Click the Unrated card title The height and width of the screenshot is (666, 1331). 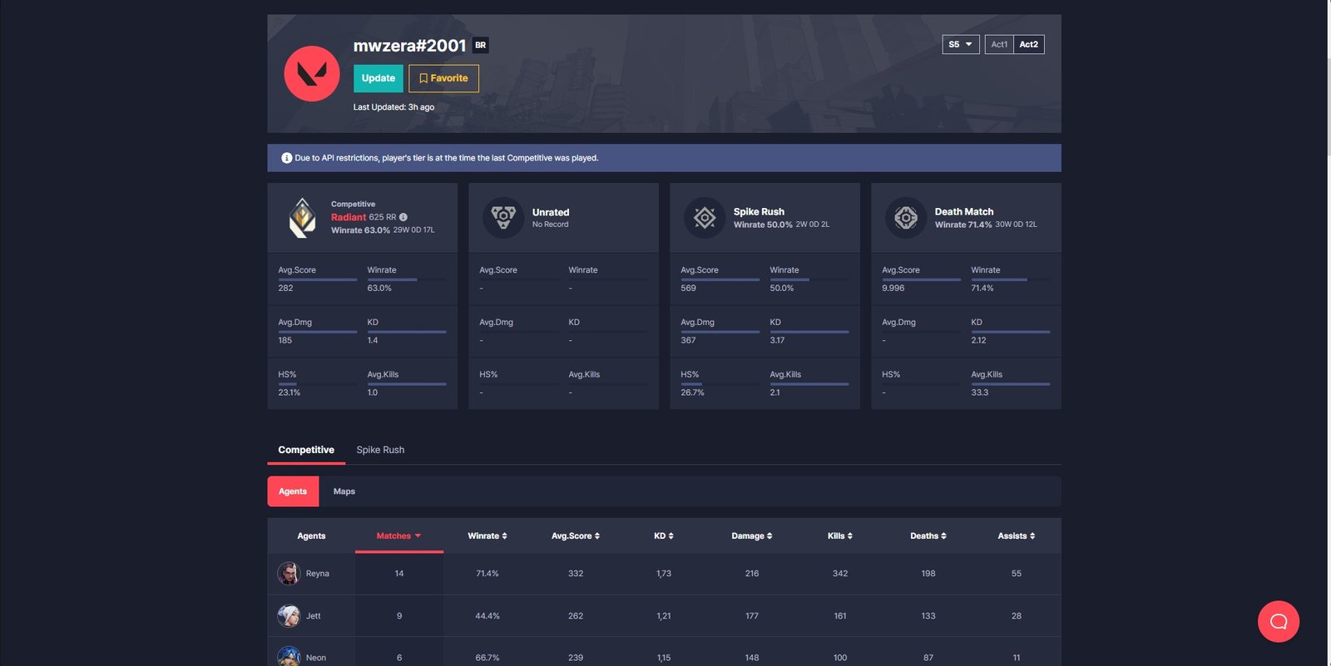(x=551, y=213)
